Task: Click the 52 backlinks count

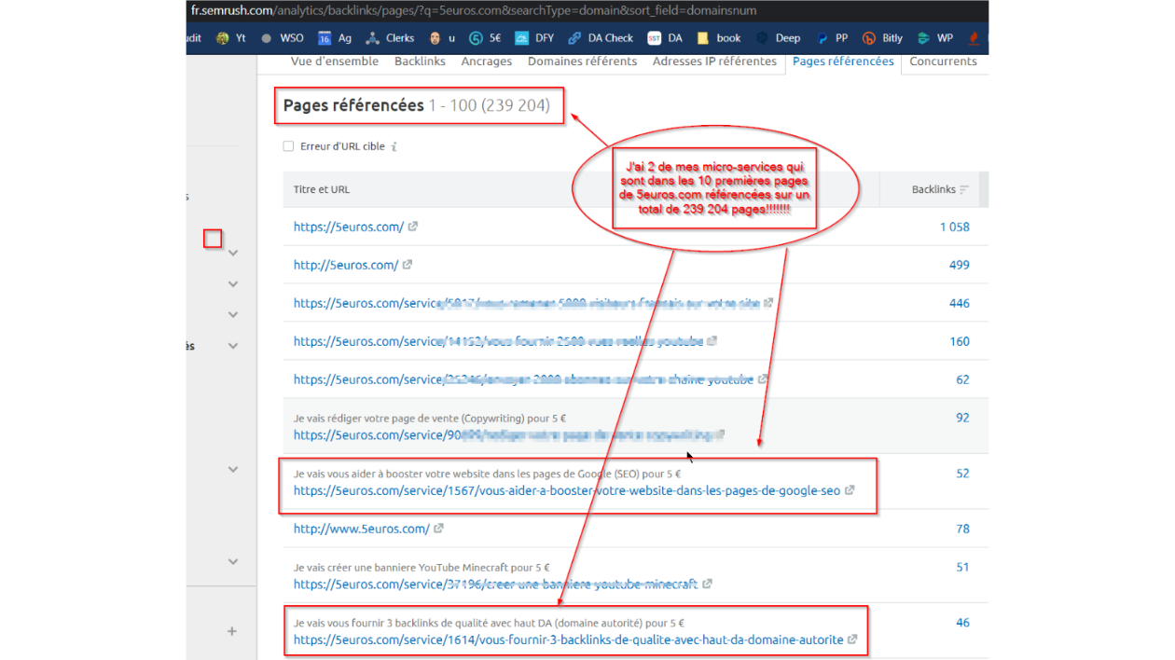Action: [x=962, y=474]
